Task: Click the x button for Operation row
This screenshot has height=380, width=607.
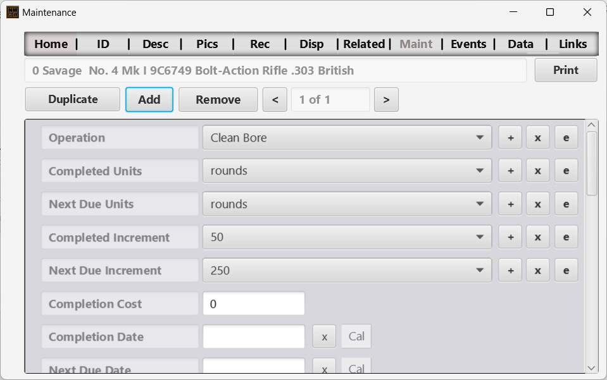Action: 538,138
